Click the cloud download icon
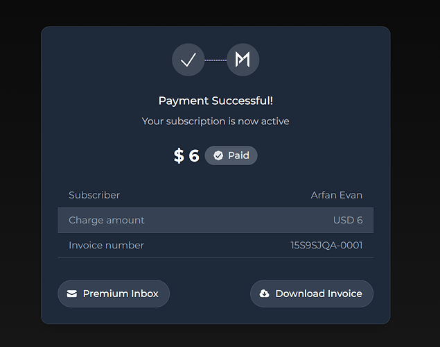The width and height of the screenshot is (440, 347). 264,294
